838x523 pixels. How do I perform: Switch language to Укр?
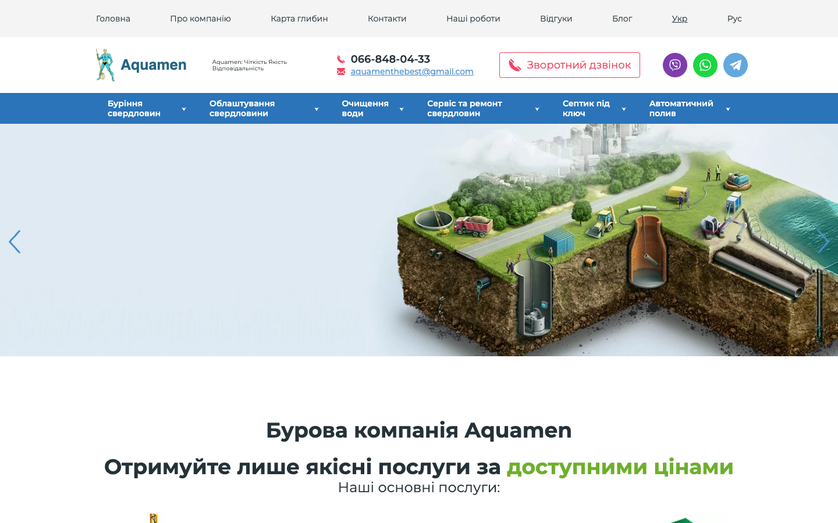(x=680, y=19)
